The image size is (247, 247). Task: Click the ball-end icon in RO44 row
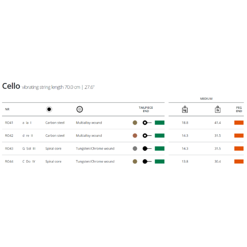tap(147, 162)
